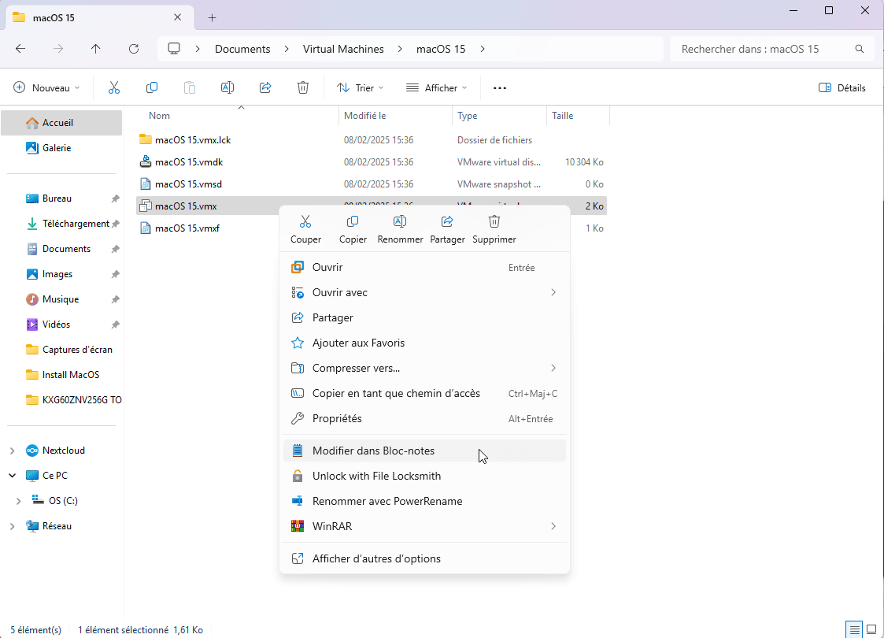
Task: Toggle the Détails pane
Action: coord(841,87)
